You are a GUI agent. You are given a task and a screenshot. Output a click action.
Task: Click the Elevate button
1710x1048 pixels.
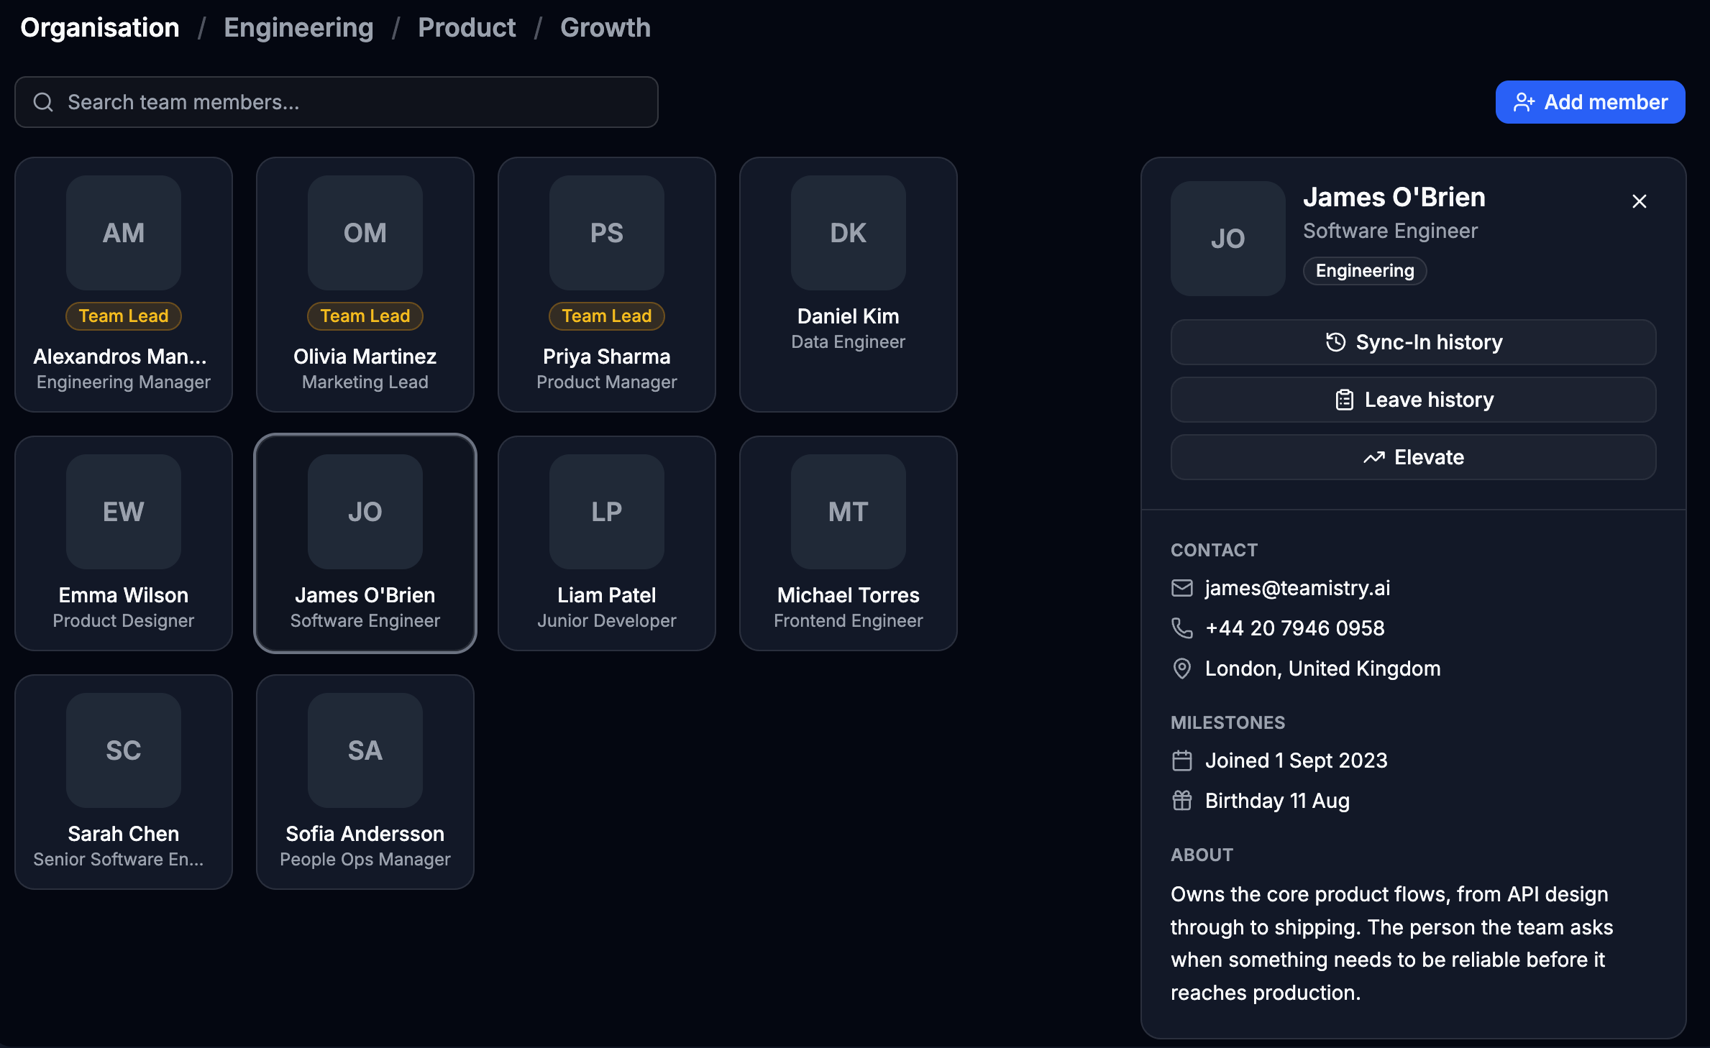point(1413,457)
